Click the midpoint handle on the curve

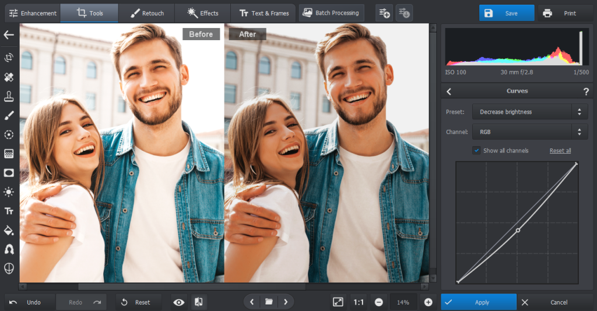pyautogui.click(x=518, y=230)
